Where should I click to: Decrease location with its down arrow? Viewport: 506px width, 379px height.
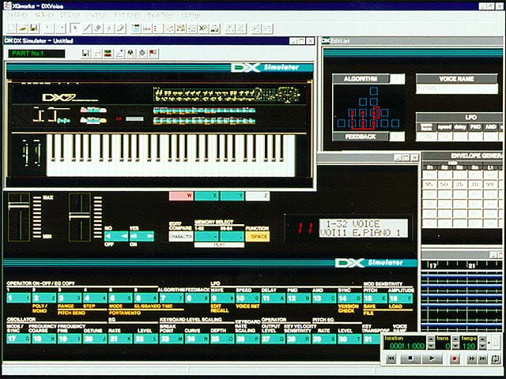point(431,346)
